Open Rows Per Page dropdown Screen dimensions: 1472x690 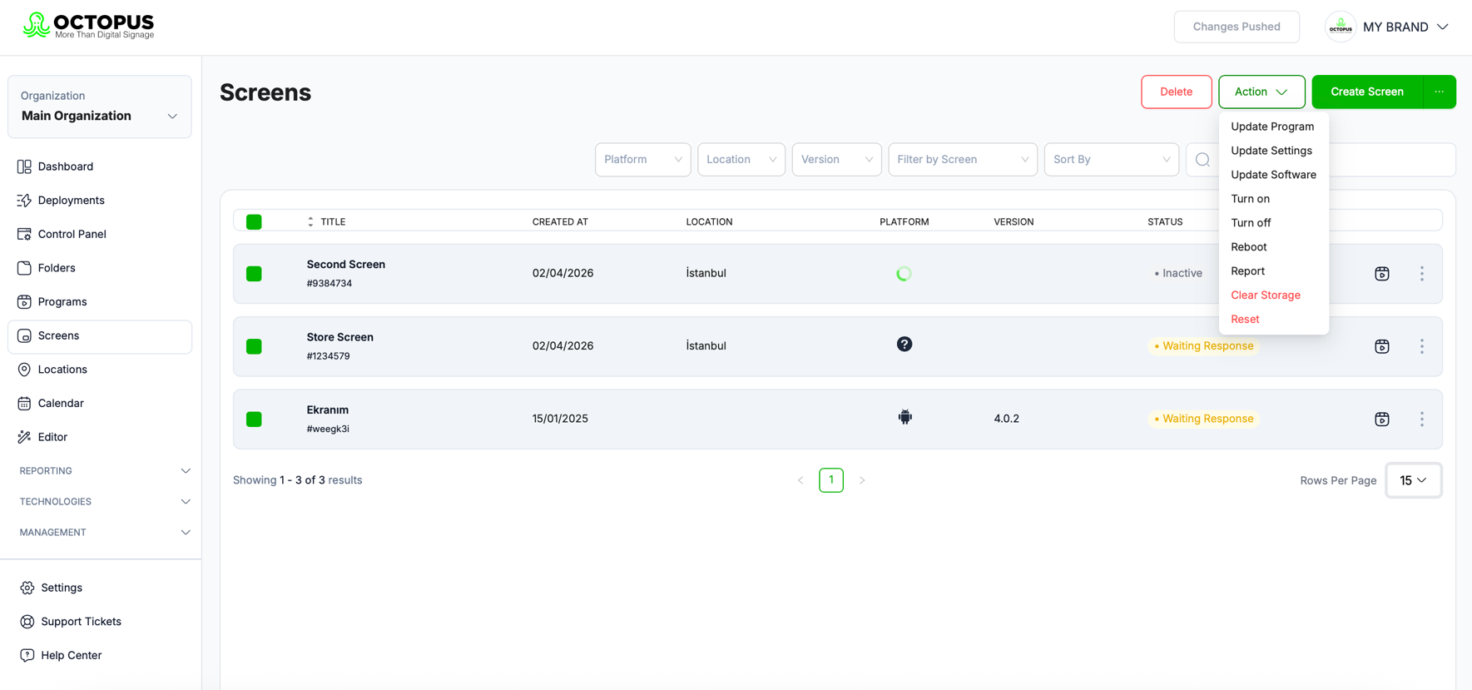point(1413,480)
